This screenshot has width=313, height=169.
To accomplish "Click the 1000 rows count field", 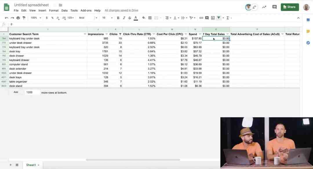I will tap(32, 92).
